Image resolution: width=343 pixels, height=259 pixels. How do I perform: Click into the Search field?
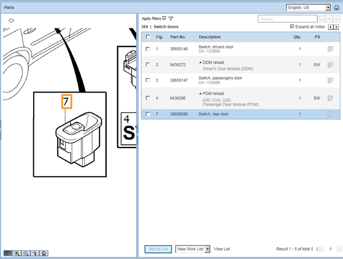[x=288, y=19]
